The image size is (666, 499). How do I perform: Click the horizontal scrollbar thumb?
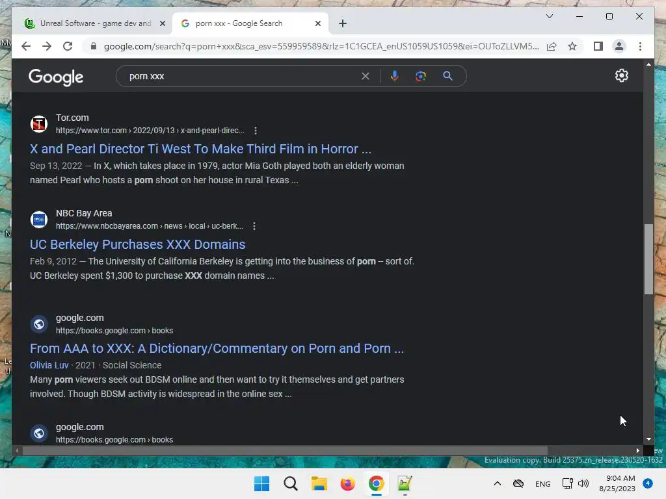click(x=285, y=450)
